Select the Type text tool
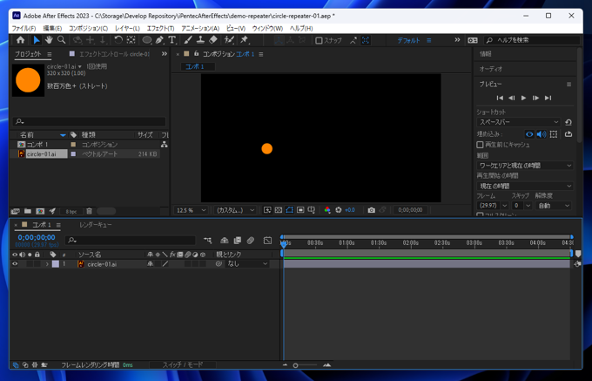592x381 pixels. [172, 40]
